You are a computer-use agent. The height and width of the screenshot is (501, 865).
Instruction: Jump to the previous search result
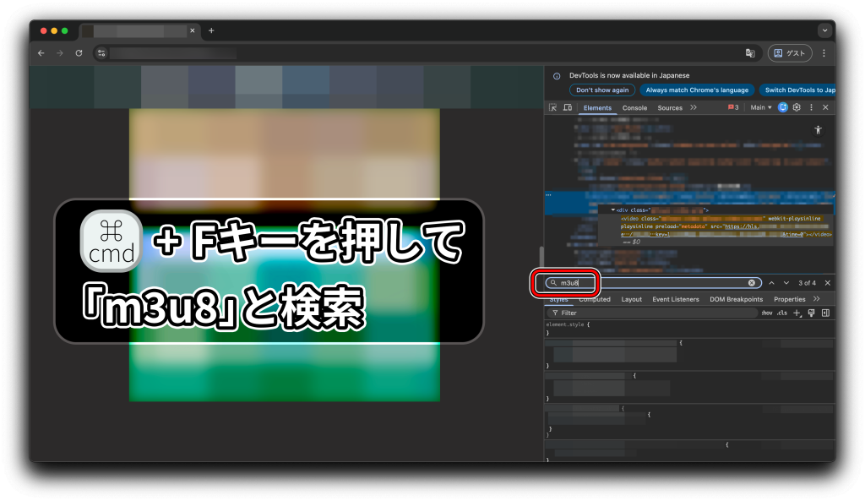(x=771, y=283)
